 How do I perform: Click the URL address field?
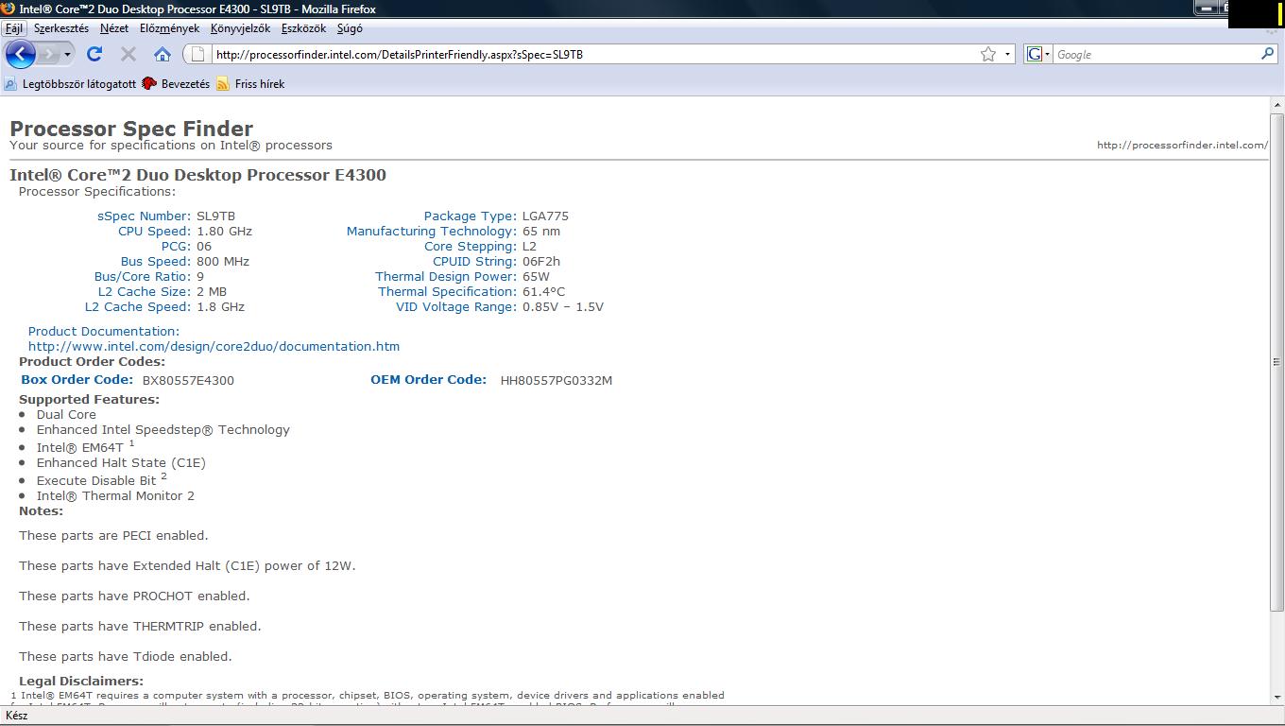pos(595,54)
